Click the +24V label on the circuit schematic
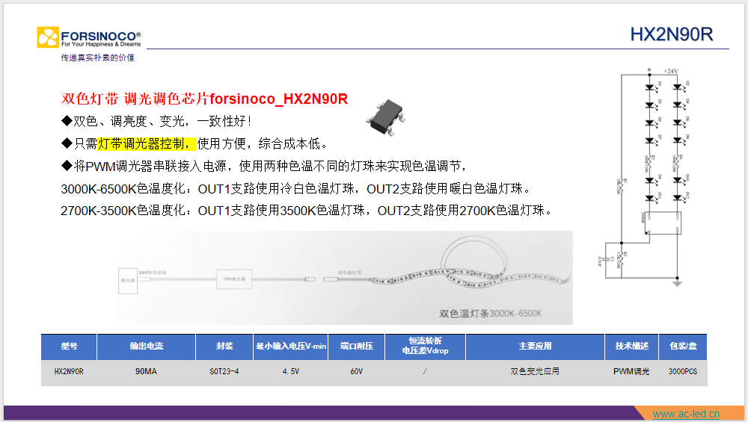 [x=670, y=71]
